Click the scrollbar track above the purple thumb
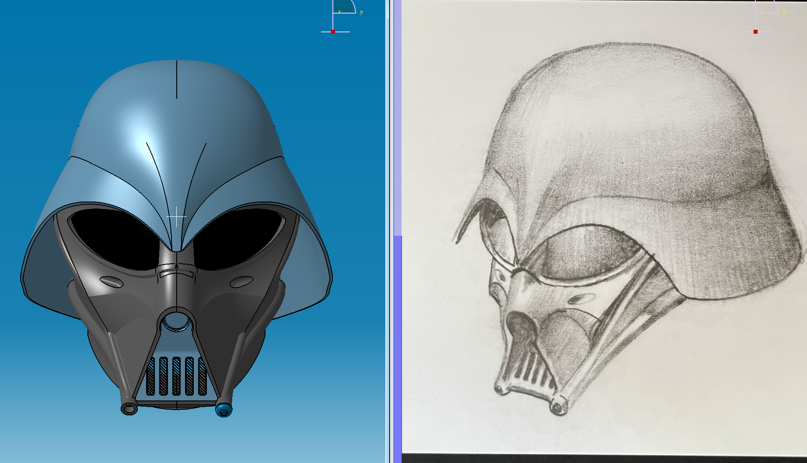 point(398,118)
